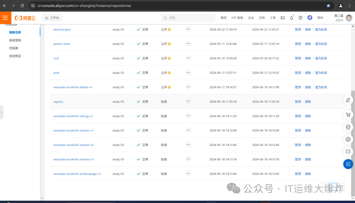Viewport: 355px width, 203px height.
Task: Open the registry repository
Action: [x=58, y=101]
